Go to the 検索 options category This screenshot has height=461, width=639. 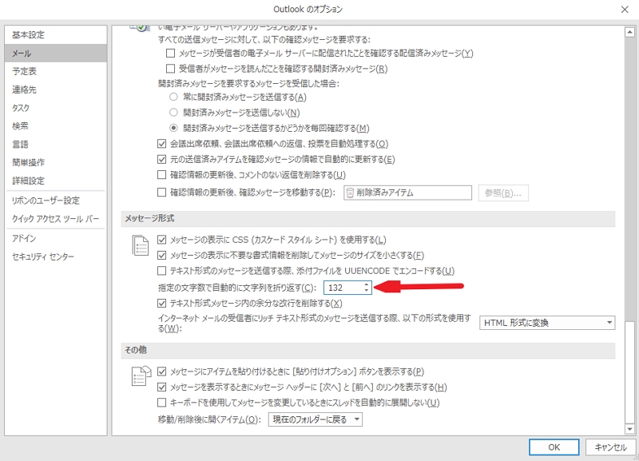55,126
